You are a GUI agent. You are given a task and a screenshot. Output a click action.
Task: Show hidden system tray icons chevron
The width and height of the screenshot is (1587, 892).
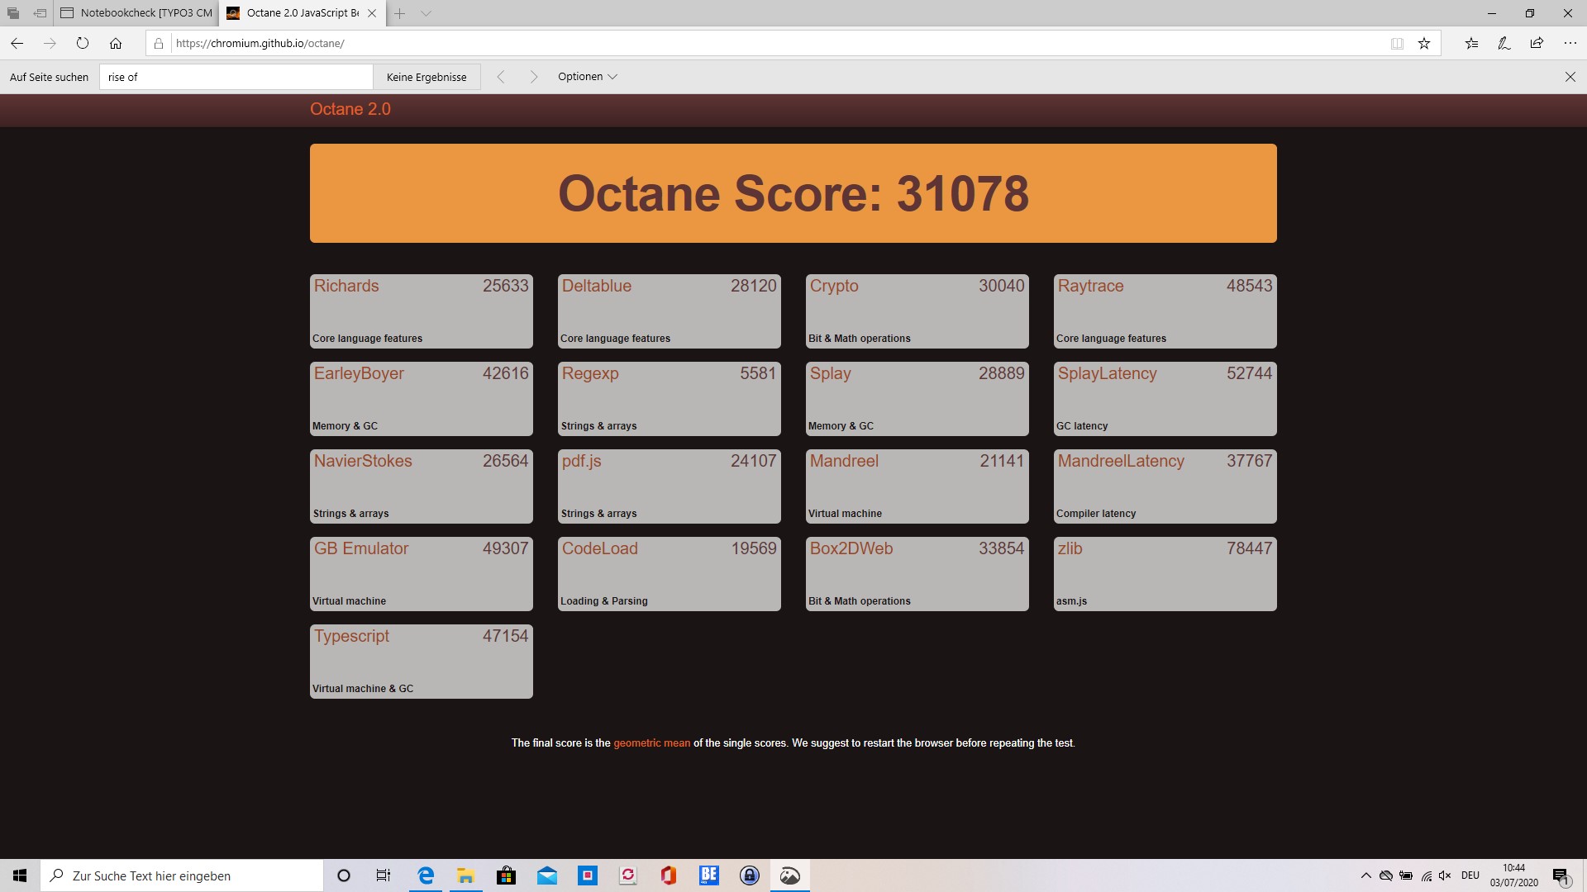(x=1365, y=875)
